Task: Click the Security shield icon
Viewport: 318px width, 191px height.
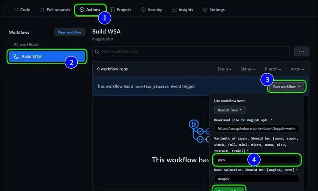Action: [143, 10]
